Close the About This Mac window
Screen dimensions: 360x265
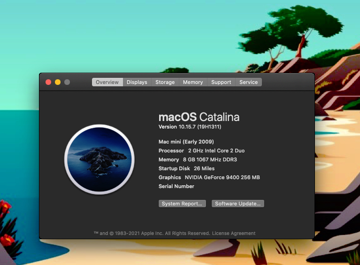coord(48,82)
